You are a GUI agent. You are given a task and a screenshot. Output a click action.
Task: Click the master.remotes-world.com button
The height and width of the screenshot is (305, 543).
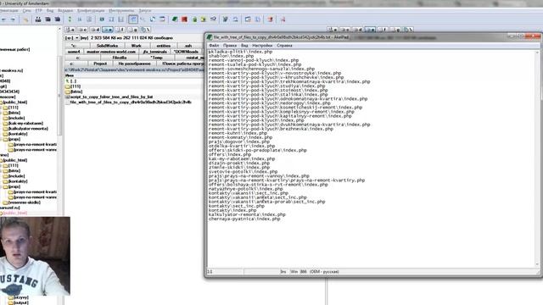click(111, 52)
